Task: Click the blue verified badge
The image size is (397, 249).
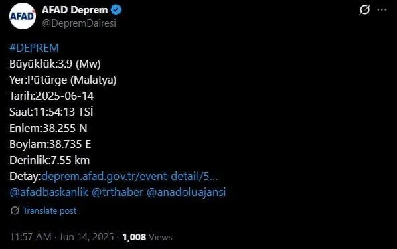Action: (x=116, y=10)
